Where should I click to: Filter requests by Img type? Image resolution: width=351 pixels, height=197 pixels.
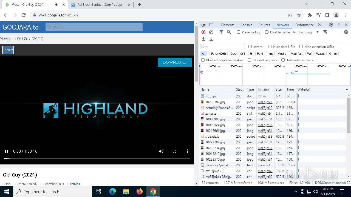[x=270, y=54]
